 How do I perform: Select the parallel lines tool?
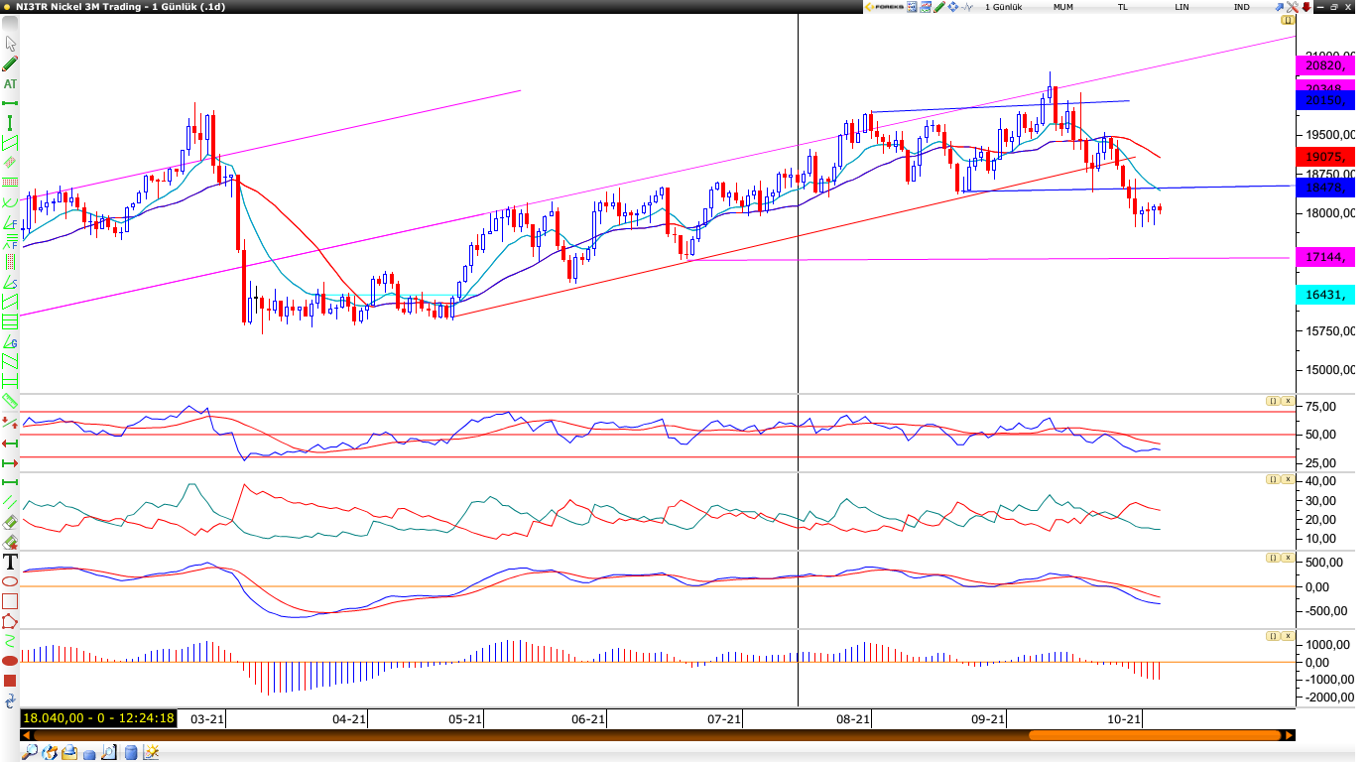point(10,502)
